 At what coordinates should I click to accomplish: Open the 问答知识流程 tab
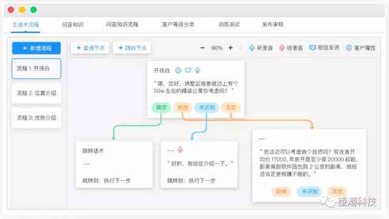[x=122, y=24]
